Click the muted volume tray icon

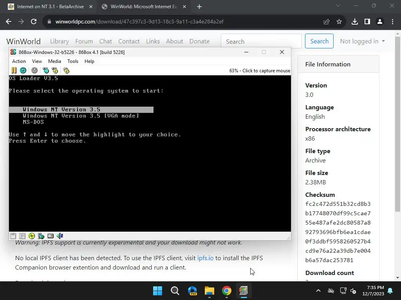353,291
